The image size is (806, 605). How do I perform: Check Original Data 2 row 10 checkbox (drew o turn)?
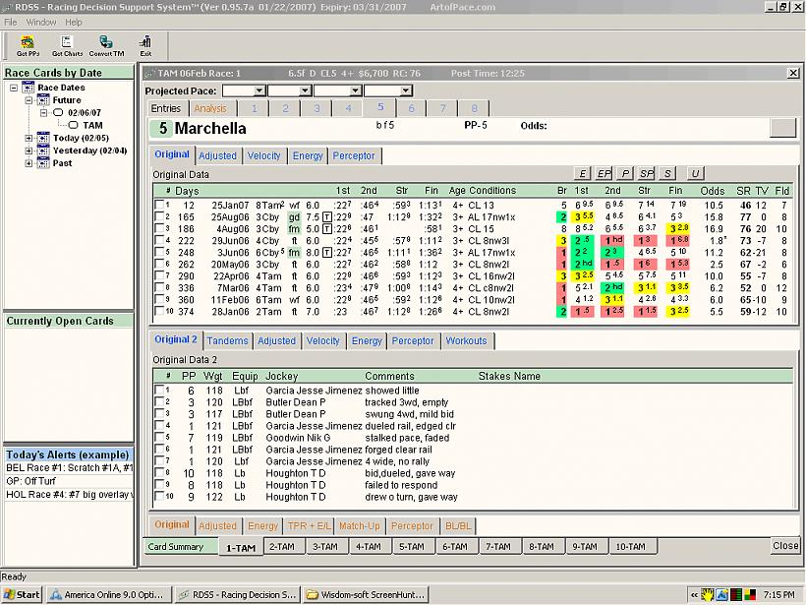tap(160, 497)
